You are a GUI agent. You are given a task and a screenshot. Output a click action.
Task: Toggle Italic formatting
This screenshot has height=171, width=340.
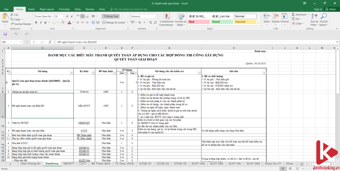41,23
